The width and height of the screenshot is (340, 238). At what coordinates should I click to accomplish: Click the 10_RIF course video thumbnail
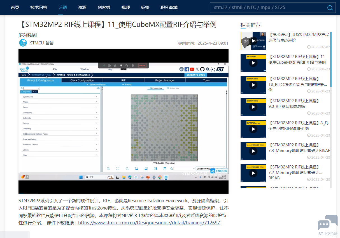pos(253,85)
